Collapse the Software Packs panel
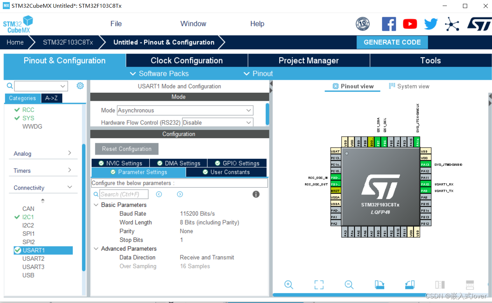492x303 pixels. (133, 73)
